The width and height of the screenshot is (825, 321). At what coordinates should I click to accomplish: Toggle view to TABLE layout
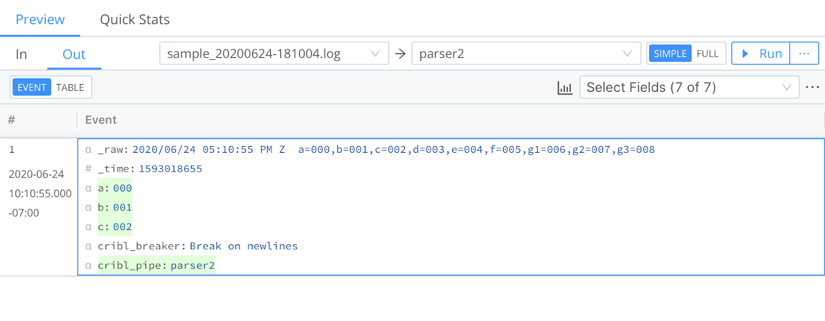70,88
